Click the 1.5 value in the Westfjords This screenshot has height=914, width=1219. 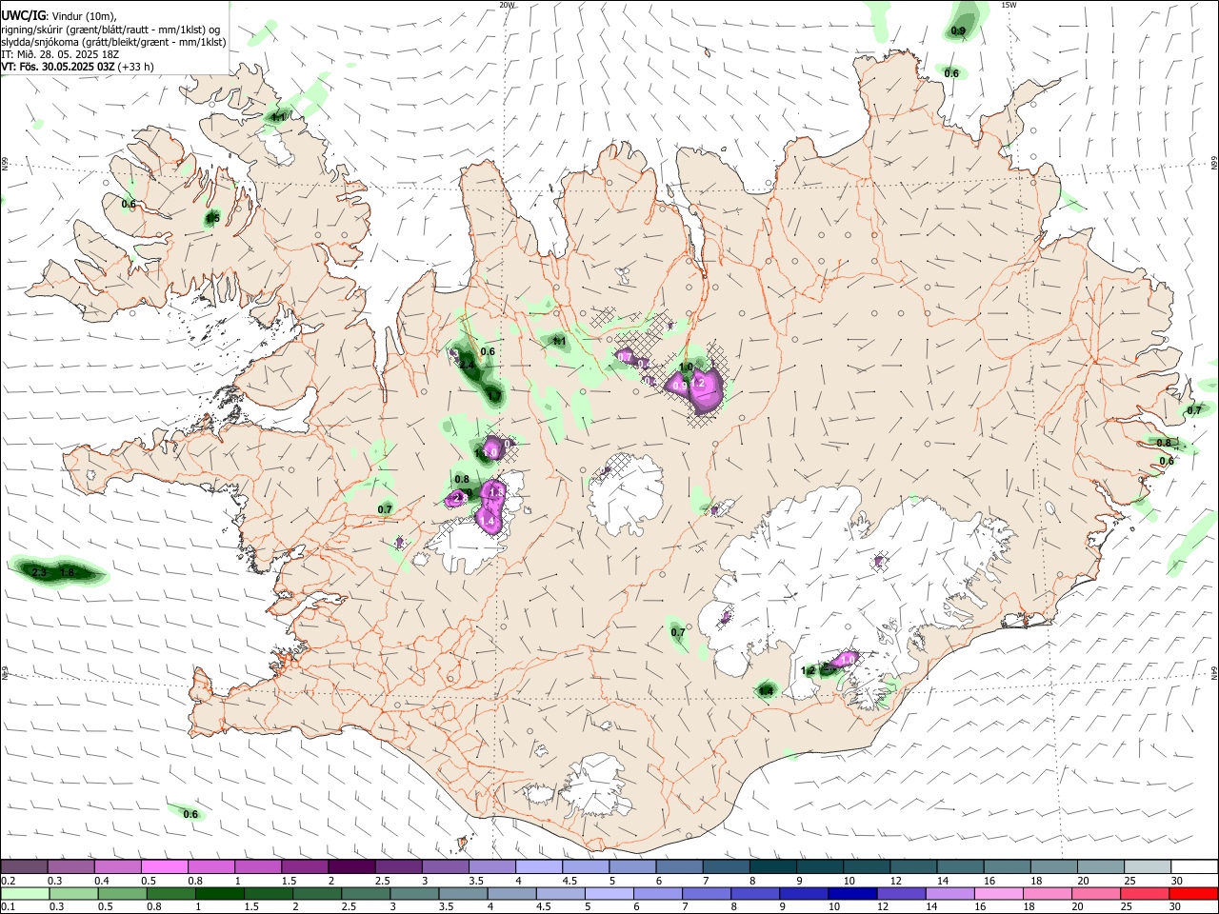(x=213, y=219)
